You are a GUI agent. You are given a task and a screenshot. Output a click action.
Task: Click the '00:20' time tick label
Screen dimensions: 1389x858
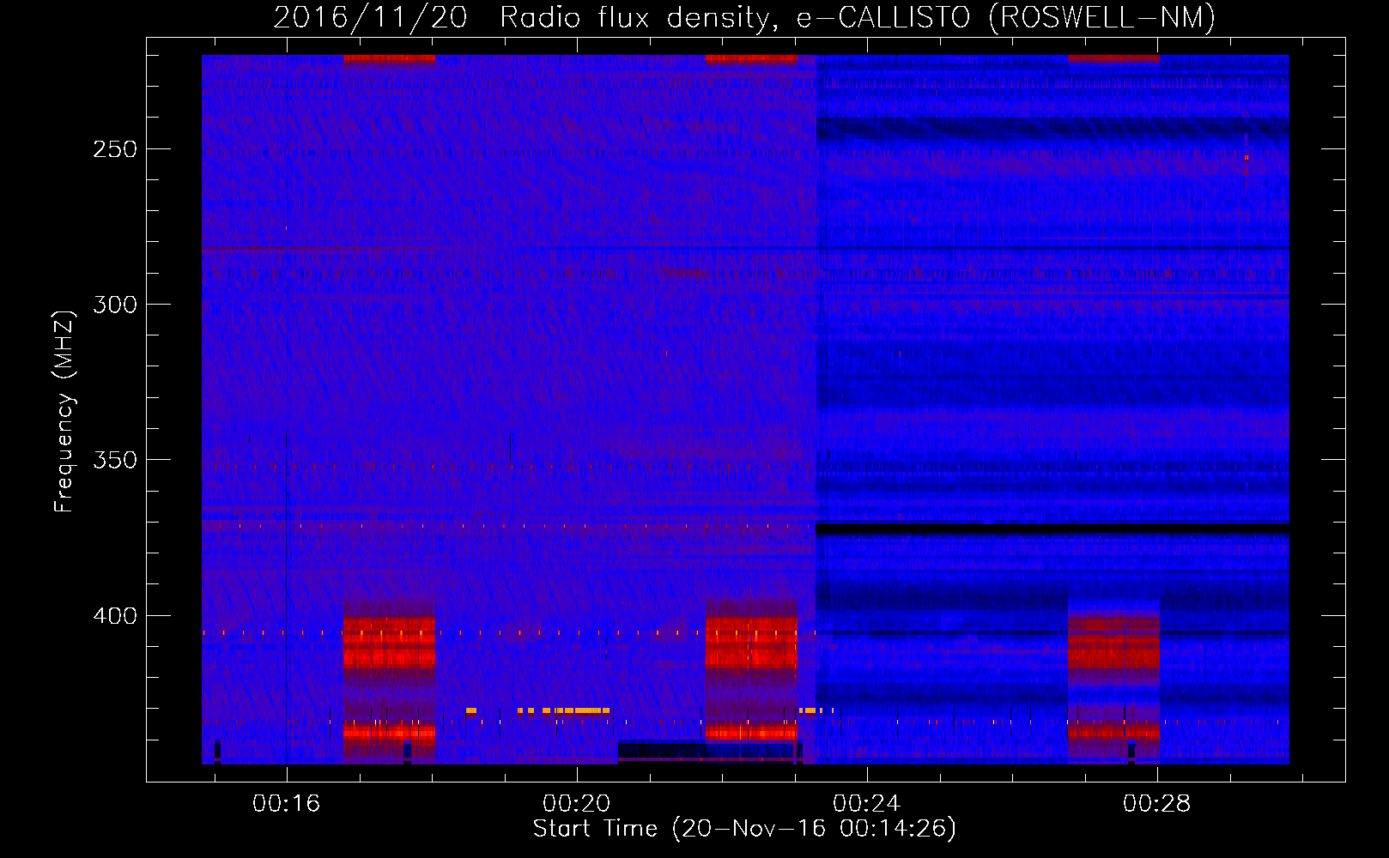pos(576,803)
